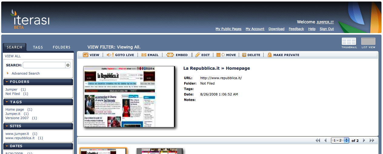
Task: Submit search with the go arrow icon
Action: coord(68,65)
